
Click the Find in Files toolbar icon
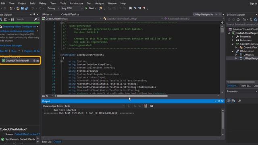click(100, 8)
